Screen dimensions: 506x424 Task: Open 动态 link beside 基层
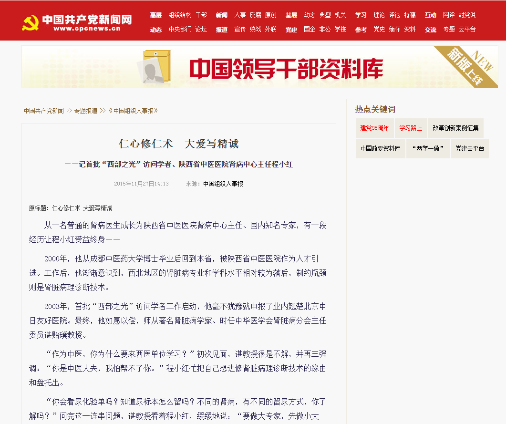point(310,15)
